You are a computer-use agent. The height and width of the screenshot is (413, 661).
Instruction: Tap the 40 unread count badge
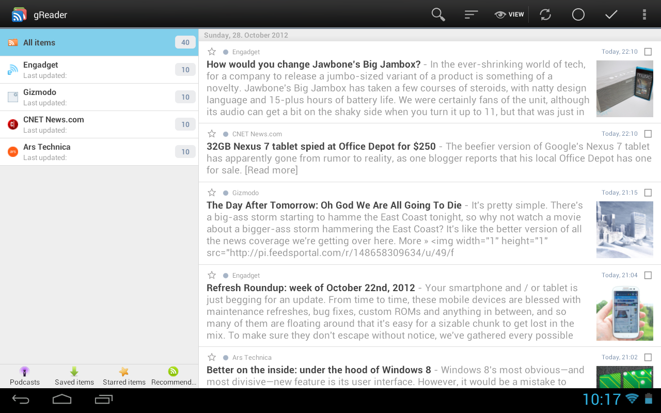tap(185, 42)
